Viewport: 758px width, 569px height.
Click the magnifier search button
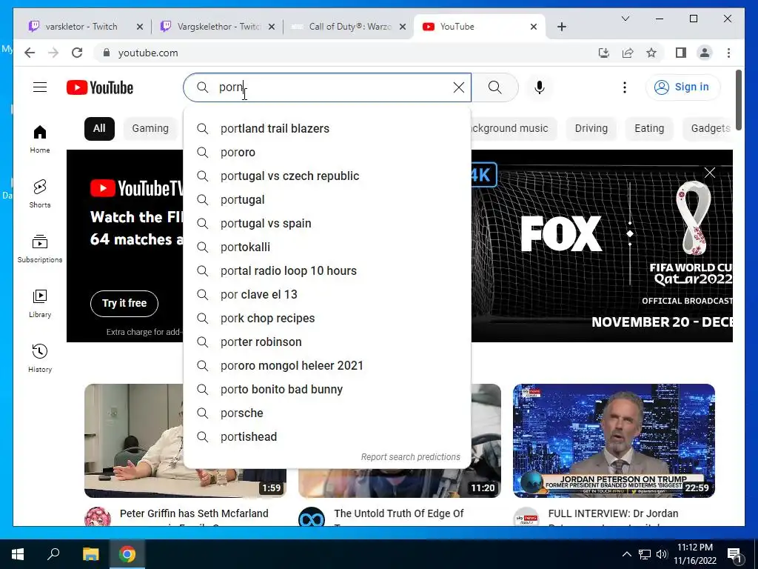coord(494,87)
